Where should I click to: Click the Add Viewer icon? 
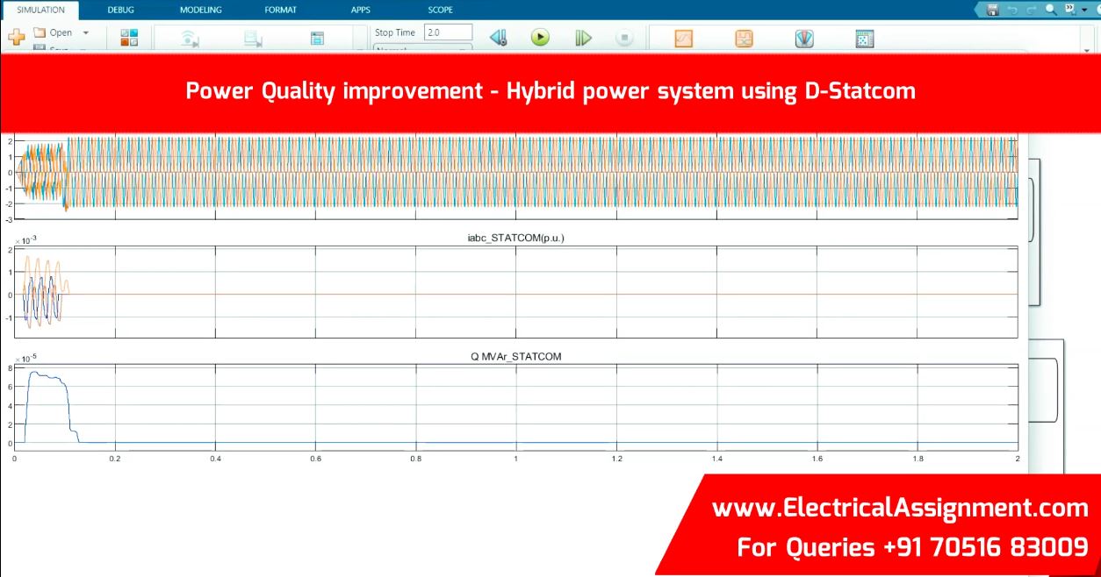(254, 39)
